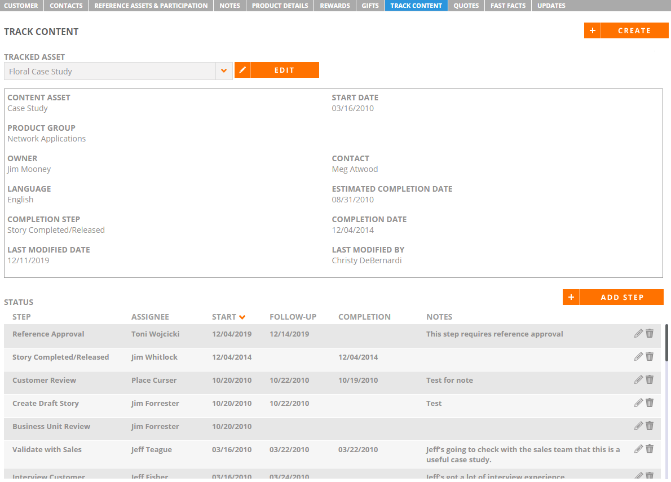Edit the Story Completed/Released step row
Screen dimensions: 671x482
click(638, 357)
